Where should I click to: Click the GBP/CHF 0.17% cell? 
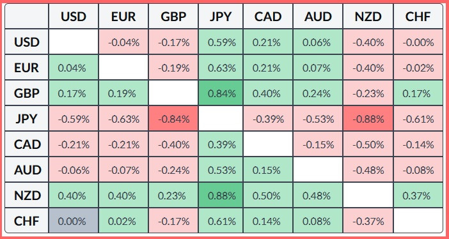point(418,93)
